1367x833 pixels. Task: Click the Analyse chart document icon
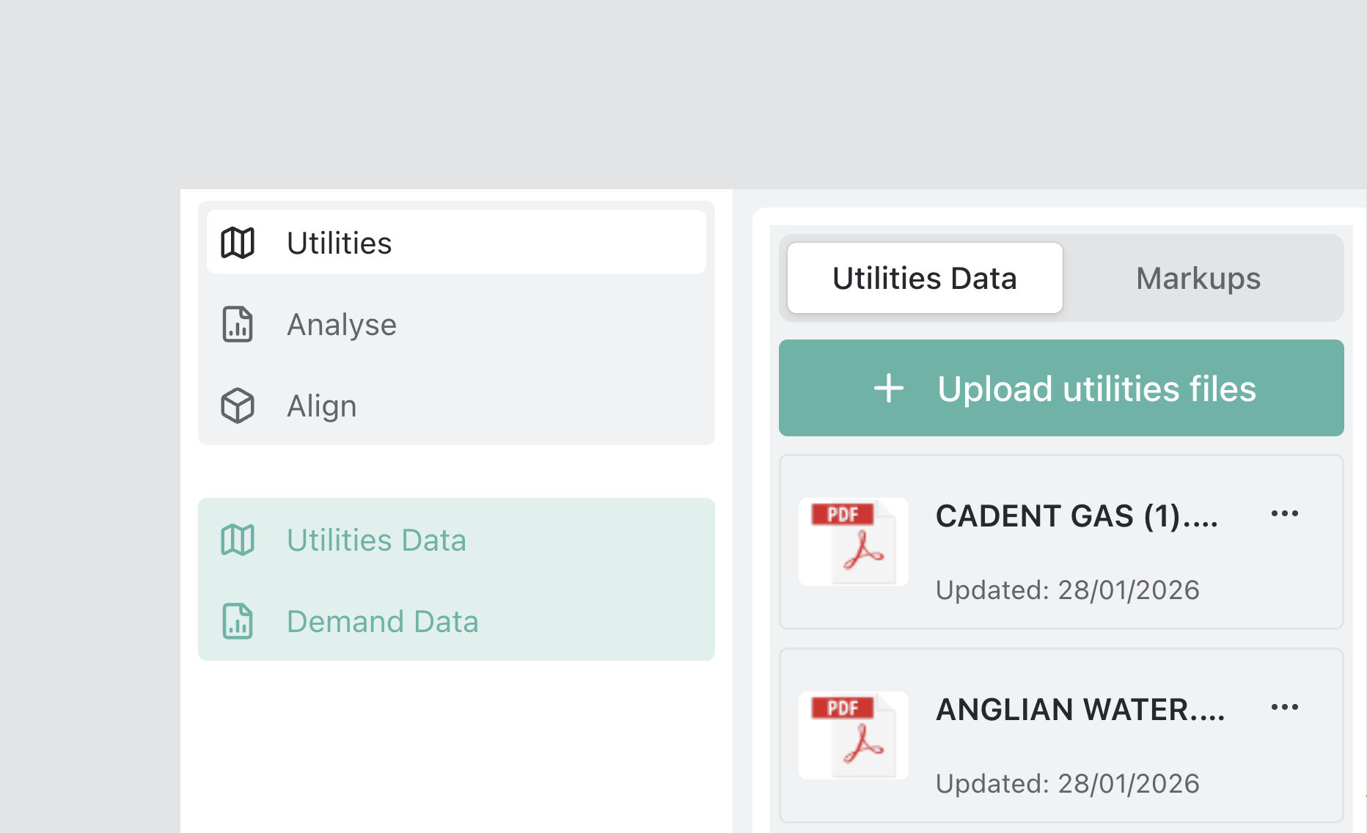click(238, 324)
